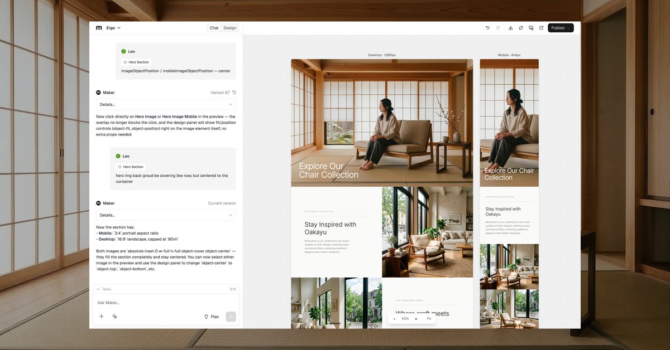Viewport: 670px width, 350px height.
Task: Click Leo avatar in second message
Action: [118, 156]
